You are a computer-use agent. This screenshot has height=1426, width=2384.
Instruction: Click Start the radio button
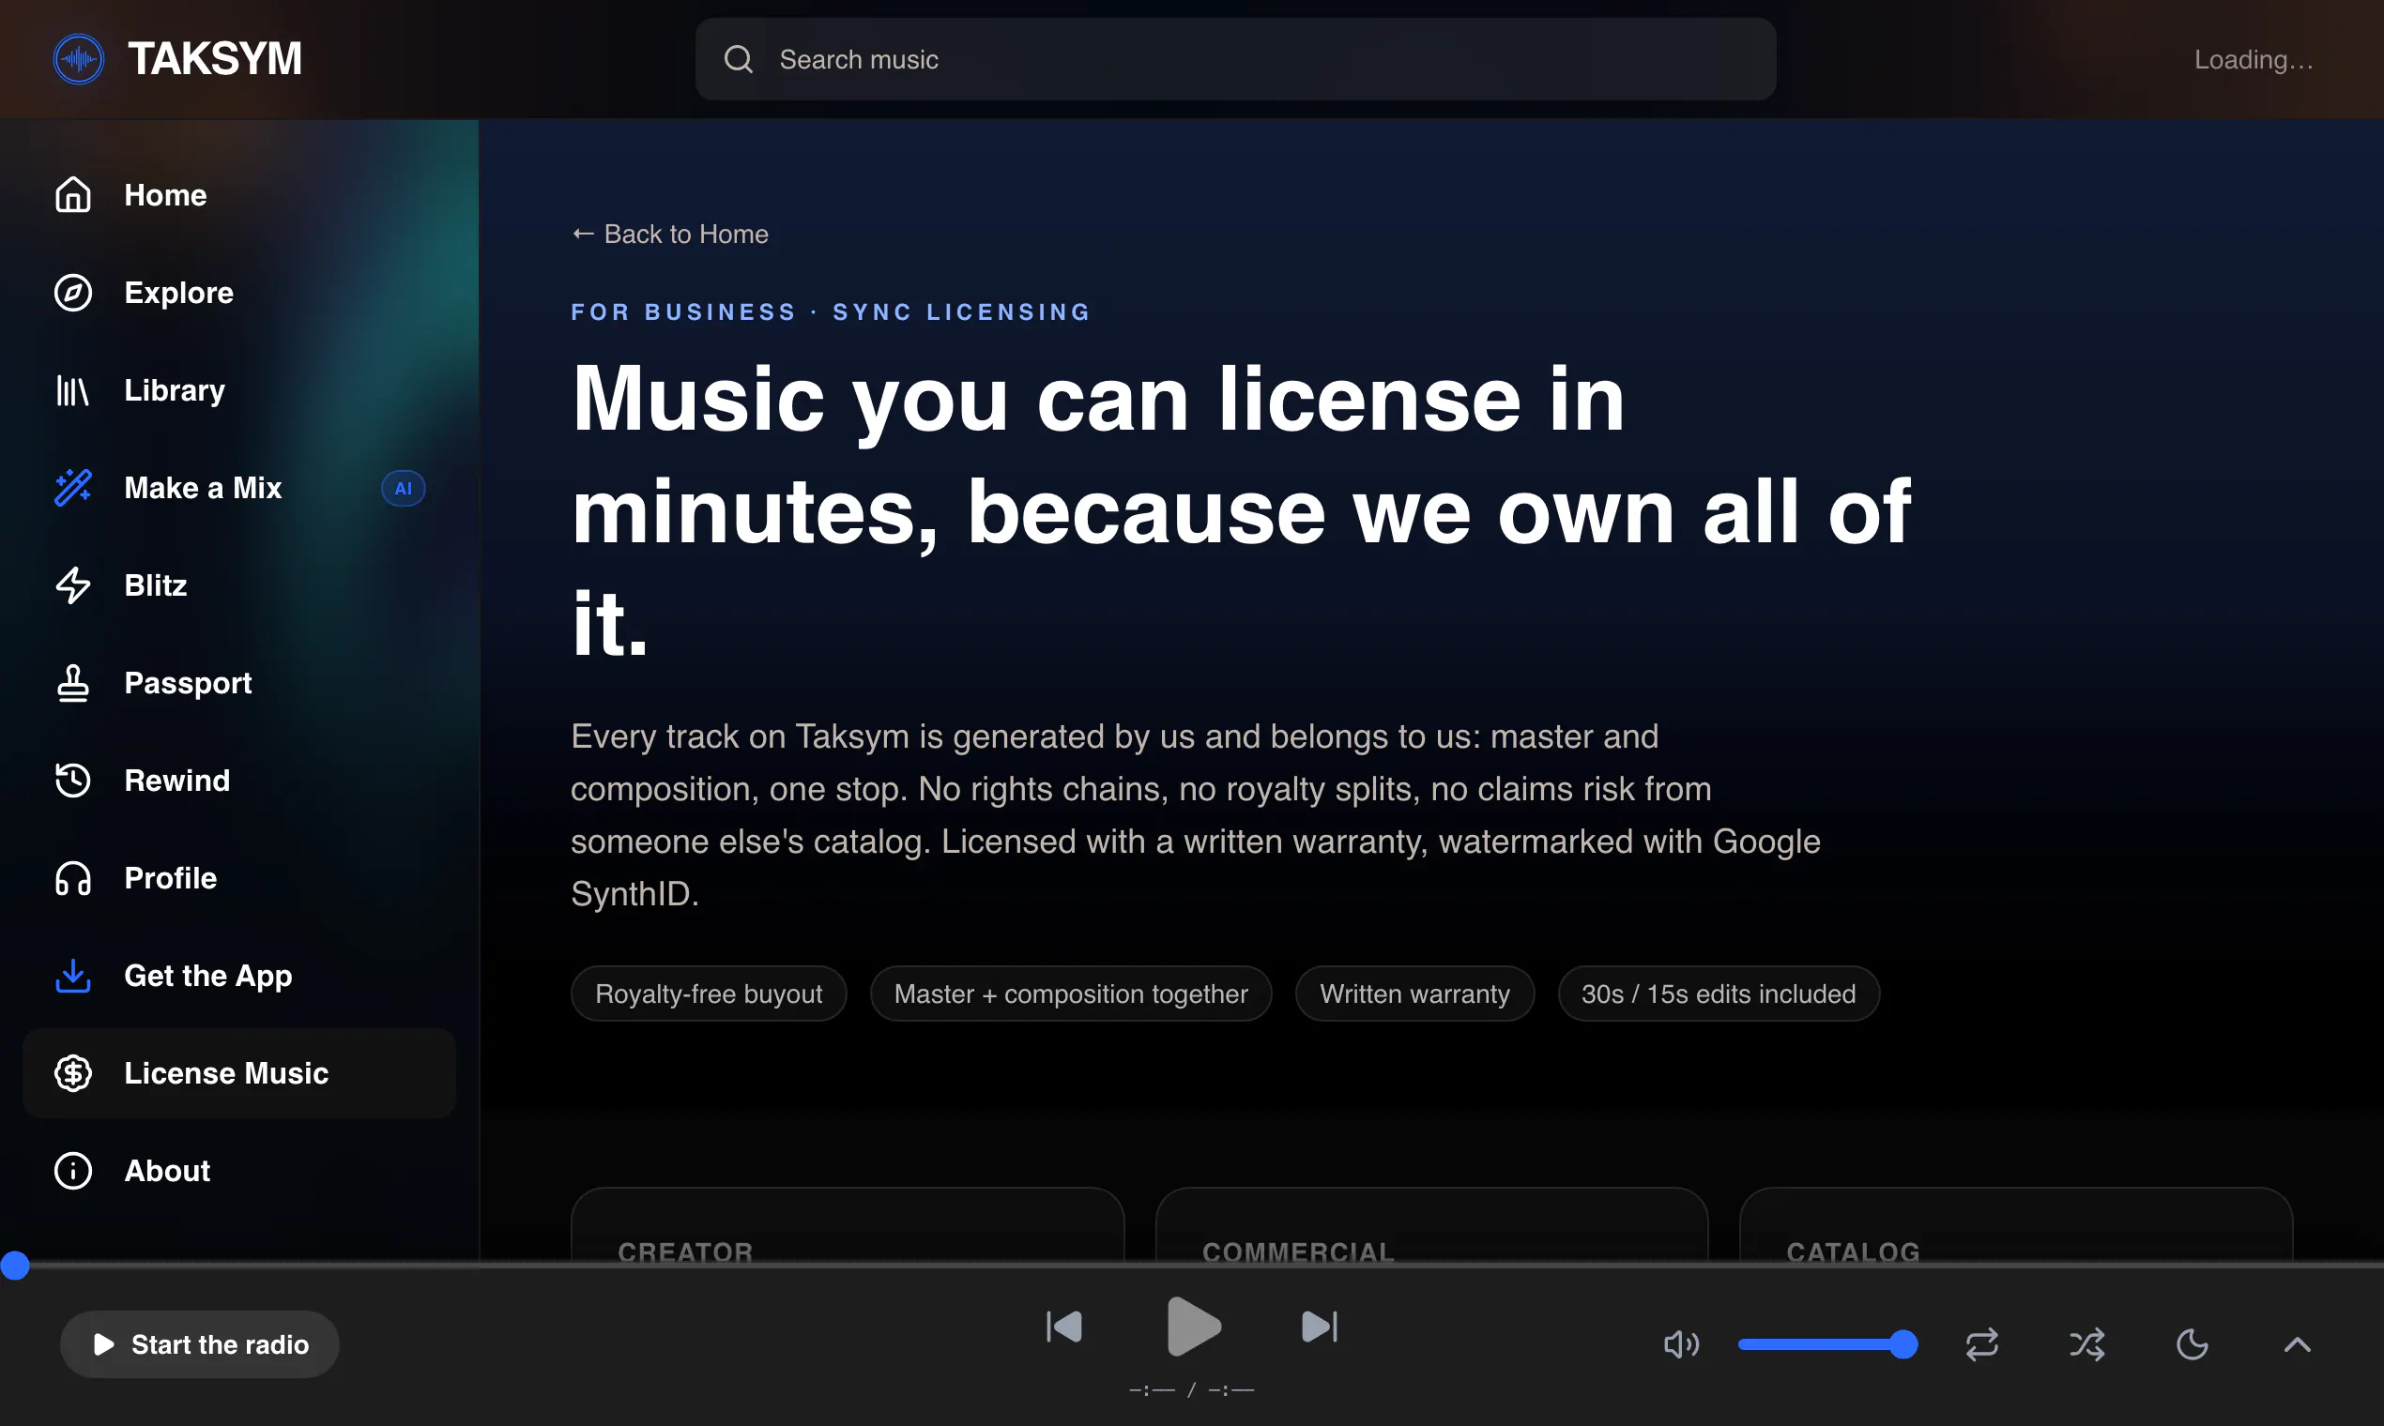pyautogui.click(x=200, y=1345)
